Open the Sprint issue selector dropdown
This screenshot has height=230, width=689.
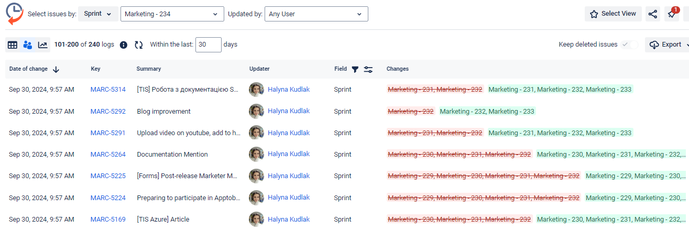click(x=98, y=14)
